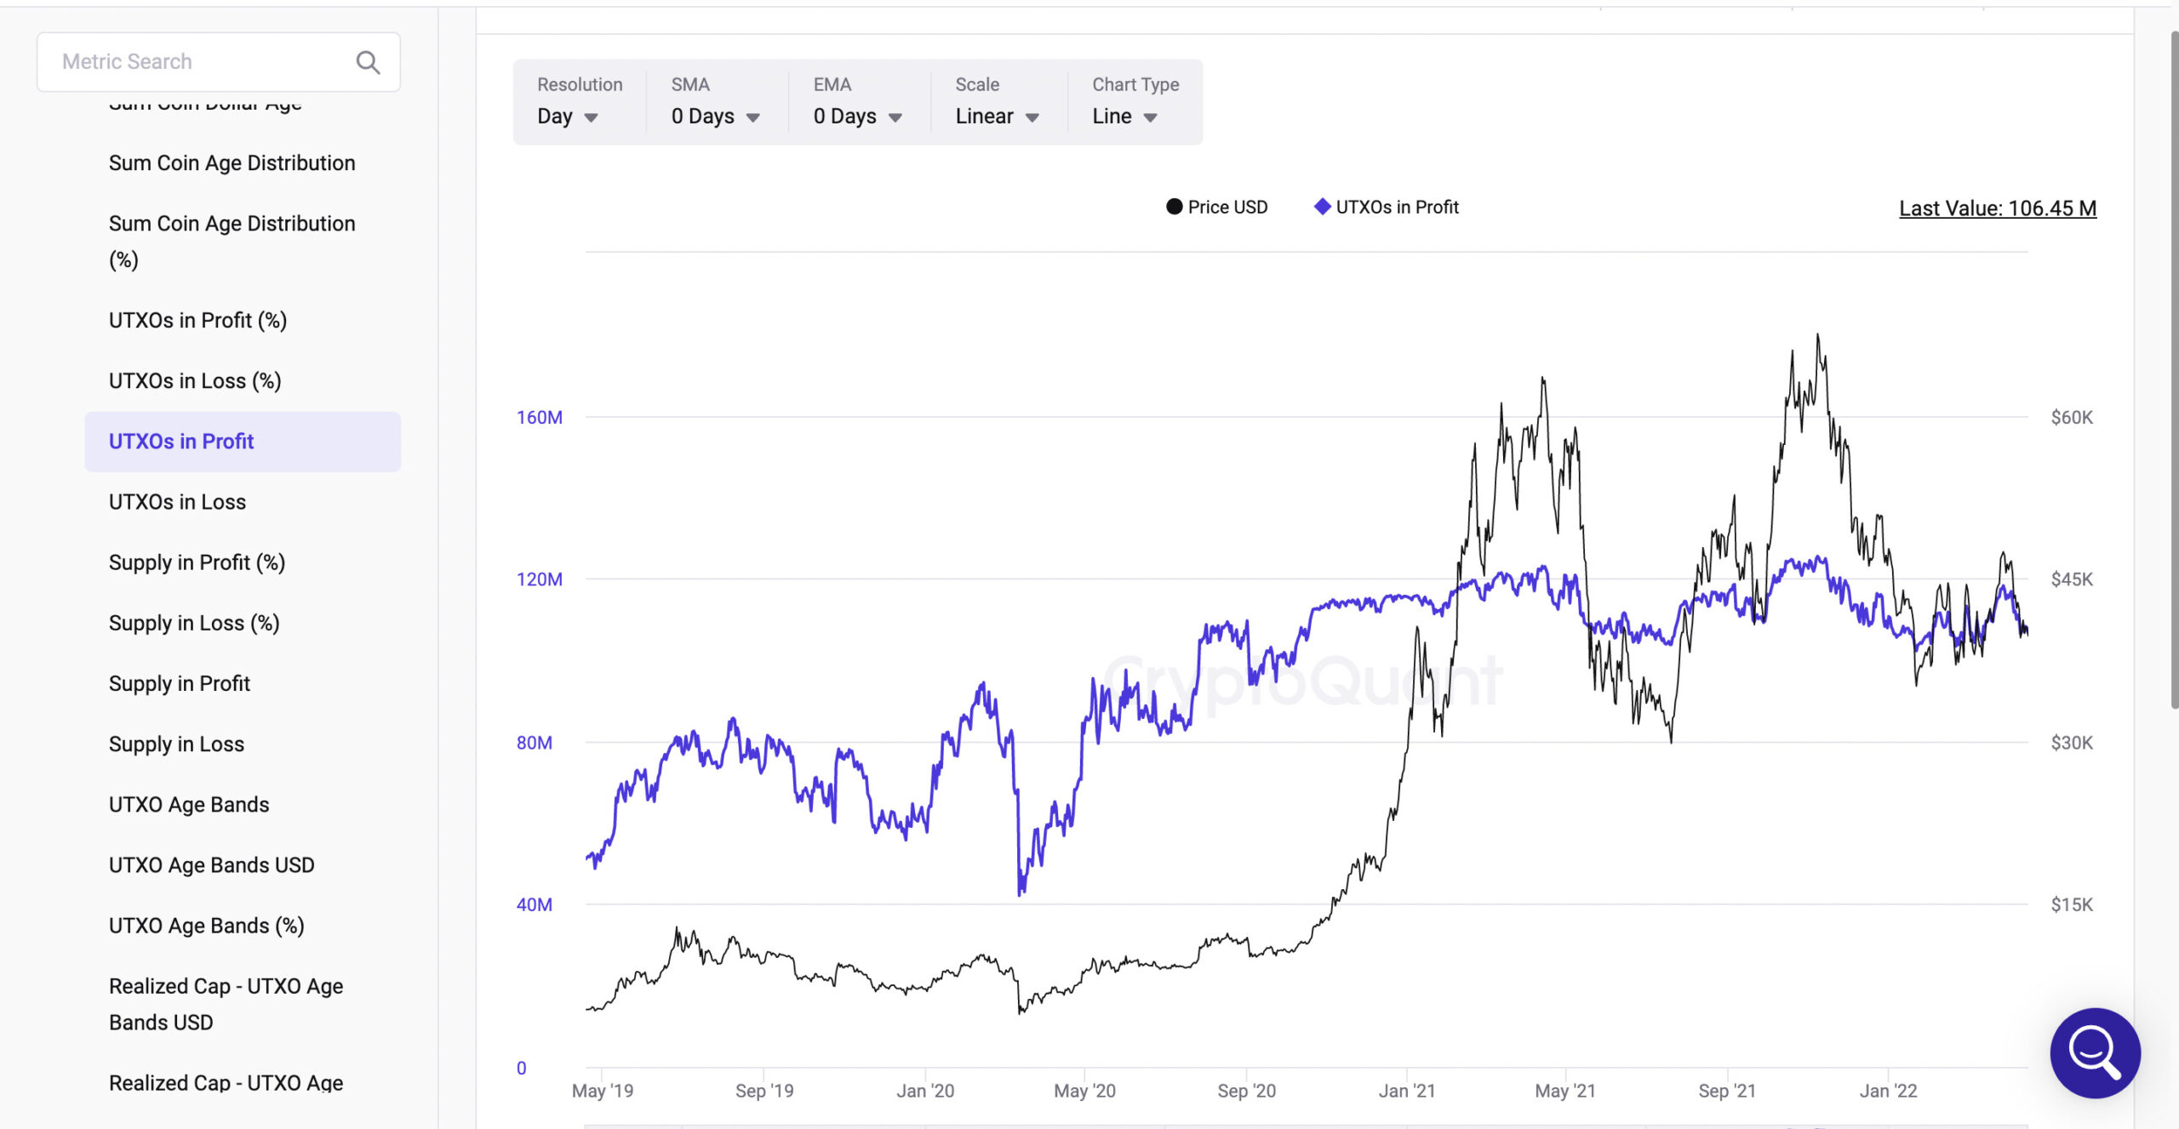Open the Scale Linear dropdown

(997, 117)
